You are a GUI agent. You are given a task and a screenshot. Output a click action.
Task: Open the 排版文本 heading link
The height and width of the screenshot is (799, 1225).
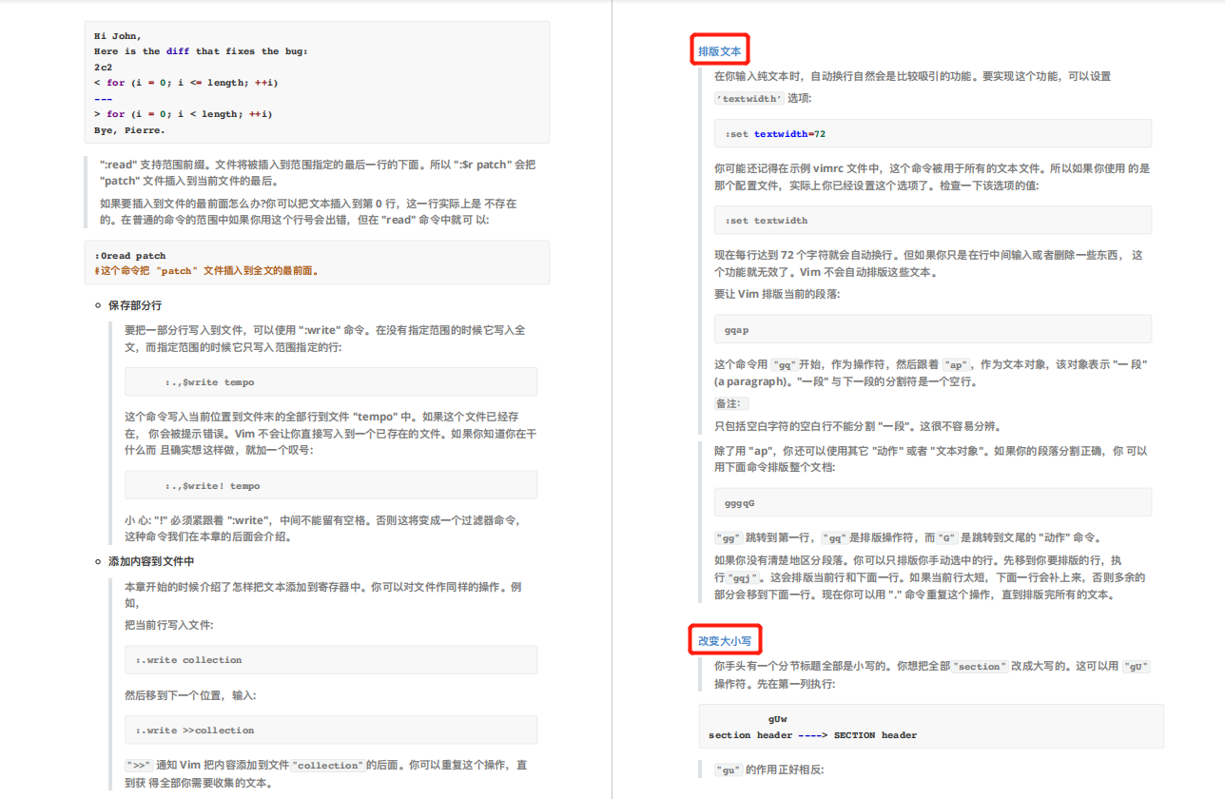click(x=719, y=50)
